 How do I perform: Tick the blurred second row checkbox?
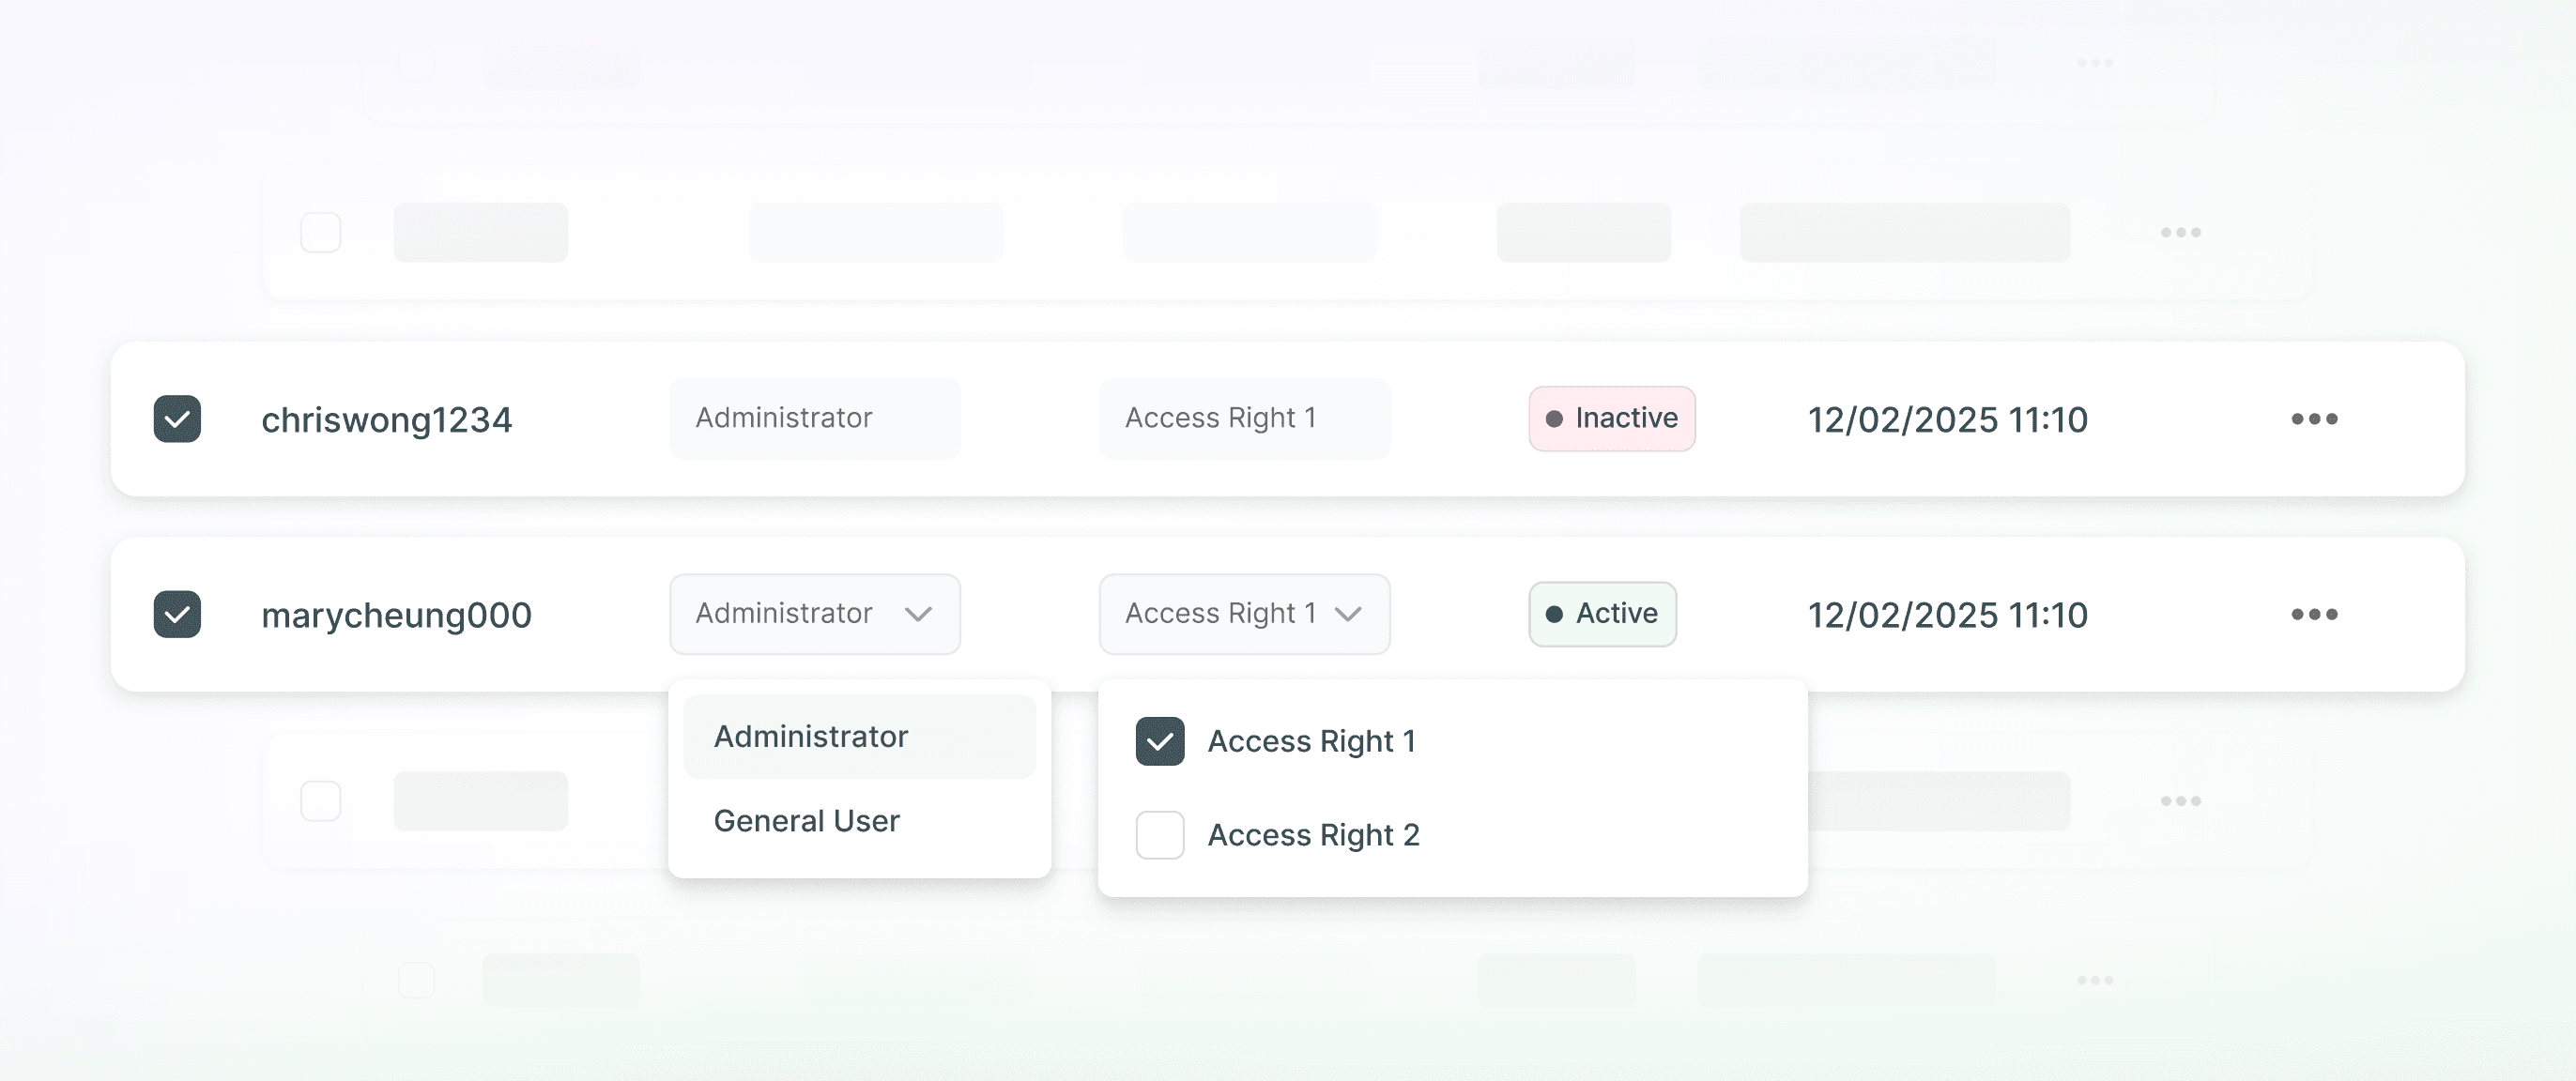click(x=321, y=232)
